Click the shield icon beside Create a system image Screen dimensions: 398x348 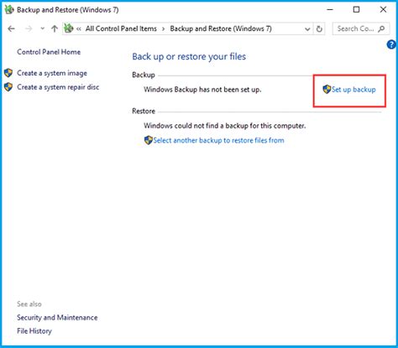8,73
